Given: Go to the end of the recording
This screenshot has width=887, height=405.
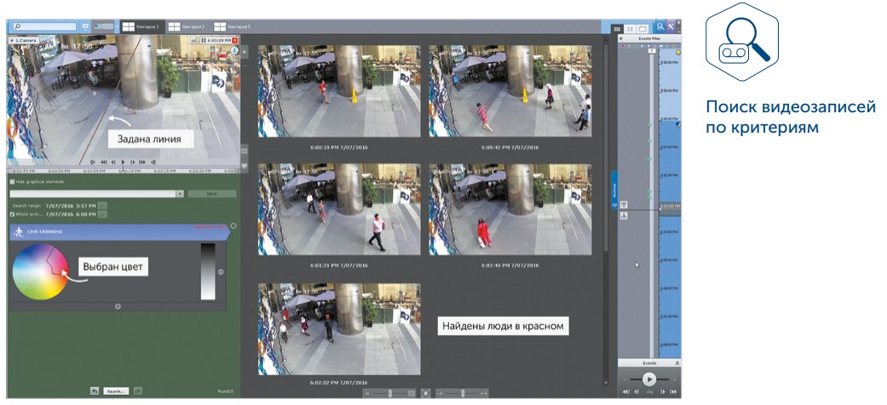Looking at the screenshot, I should (152, 163).
